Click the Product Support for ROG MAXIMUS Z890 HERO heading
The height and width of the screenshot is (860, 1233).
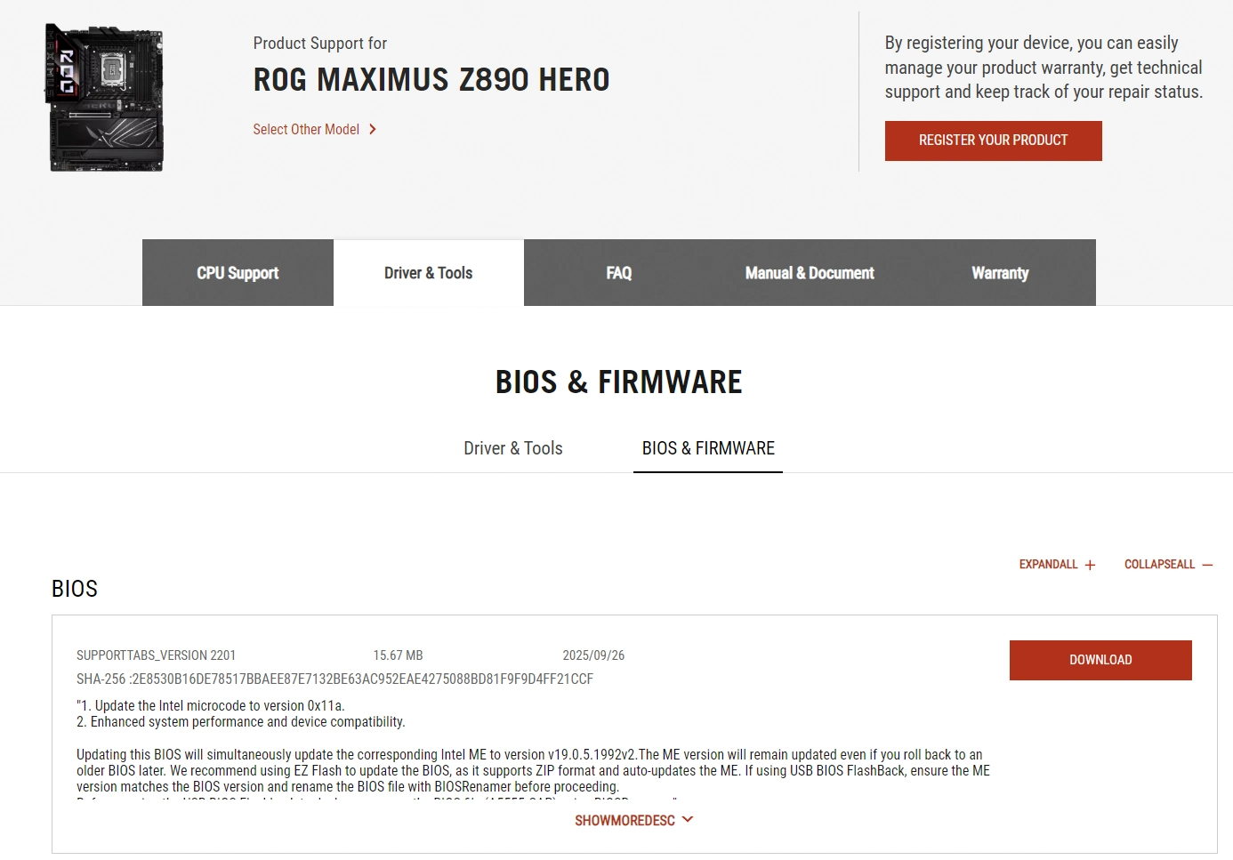431,79
